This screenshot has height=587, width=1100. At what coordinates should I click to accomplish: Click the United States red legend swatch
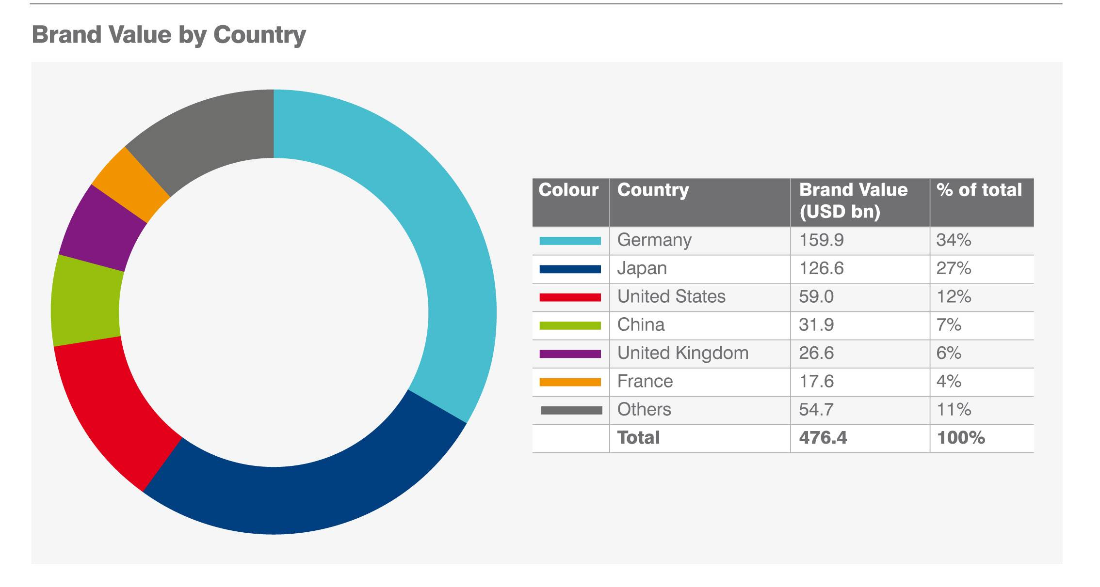[570, 297]
